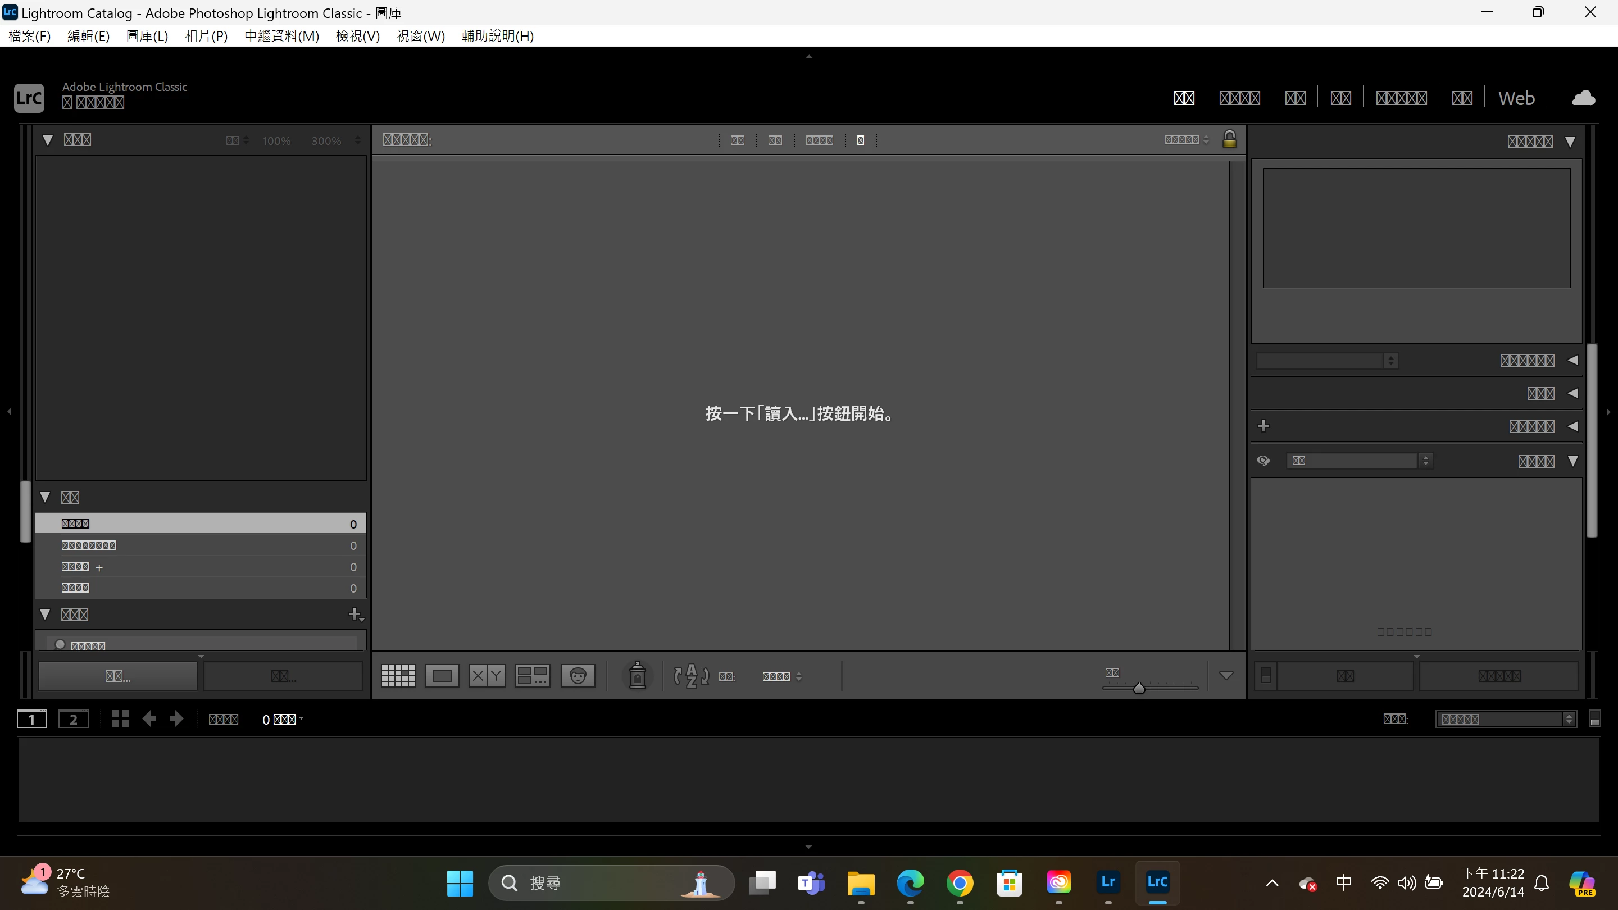Switch to secondary display button 2
1618x910 pixels.
[73, 719]
